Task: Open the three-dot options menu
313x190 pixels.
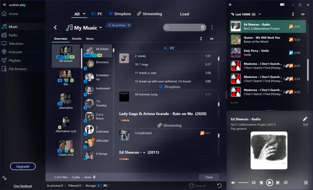Action: 212,27
